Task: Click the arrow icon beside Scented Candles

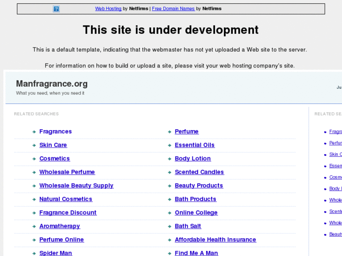Action: pyautogui.click(x=169, y=172)
